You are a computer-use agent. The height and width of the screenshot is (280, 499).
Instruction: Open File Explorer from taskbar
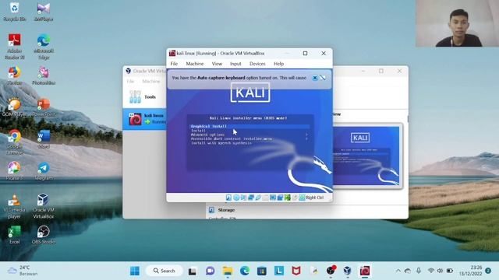coord(228,271)
